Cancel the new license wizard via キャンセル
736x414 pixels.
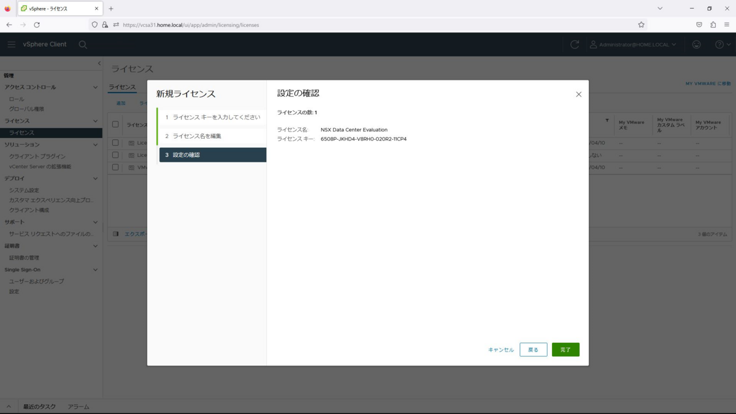(x=500, y=350)
